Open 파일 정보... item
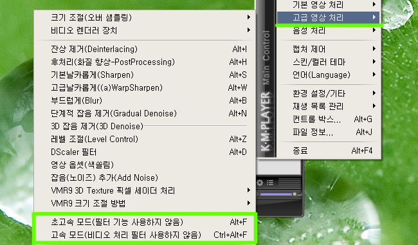Image resolution: width=418 pixels, height=245 pixels. coord(329,132)
